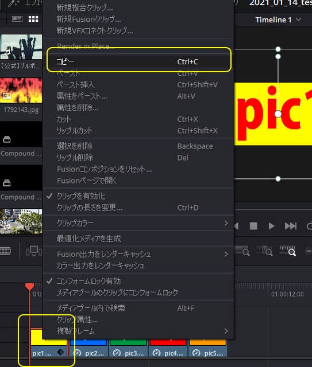The height and width of the screenshot is (367, 312).
Task: Select リップルカット menu entry
Action: tap(138, 131)
